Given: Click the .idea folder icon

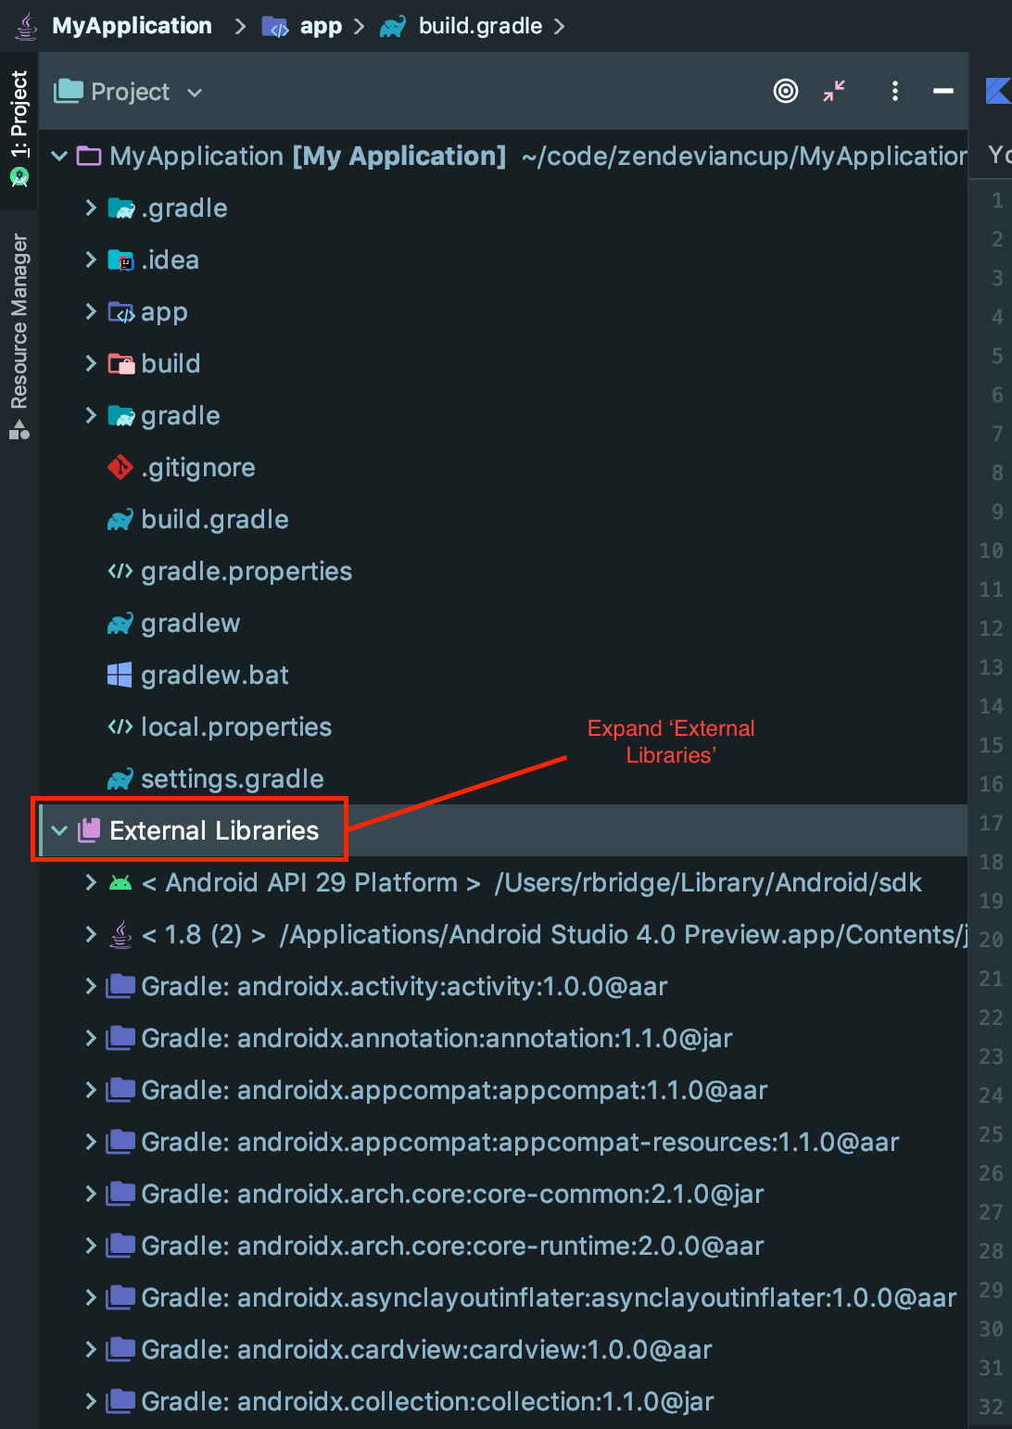Looking at the screenshot, I should point(121,260).
